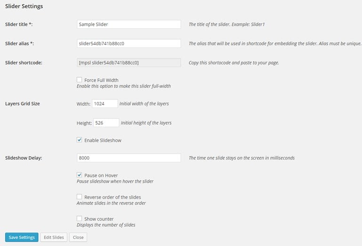Click the layers Height input box

click(106, 123)
